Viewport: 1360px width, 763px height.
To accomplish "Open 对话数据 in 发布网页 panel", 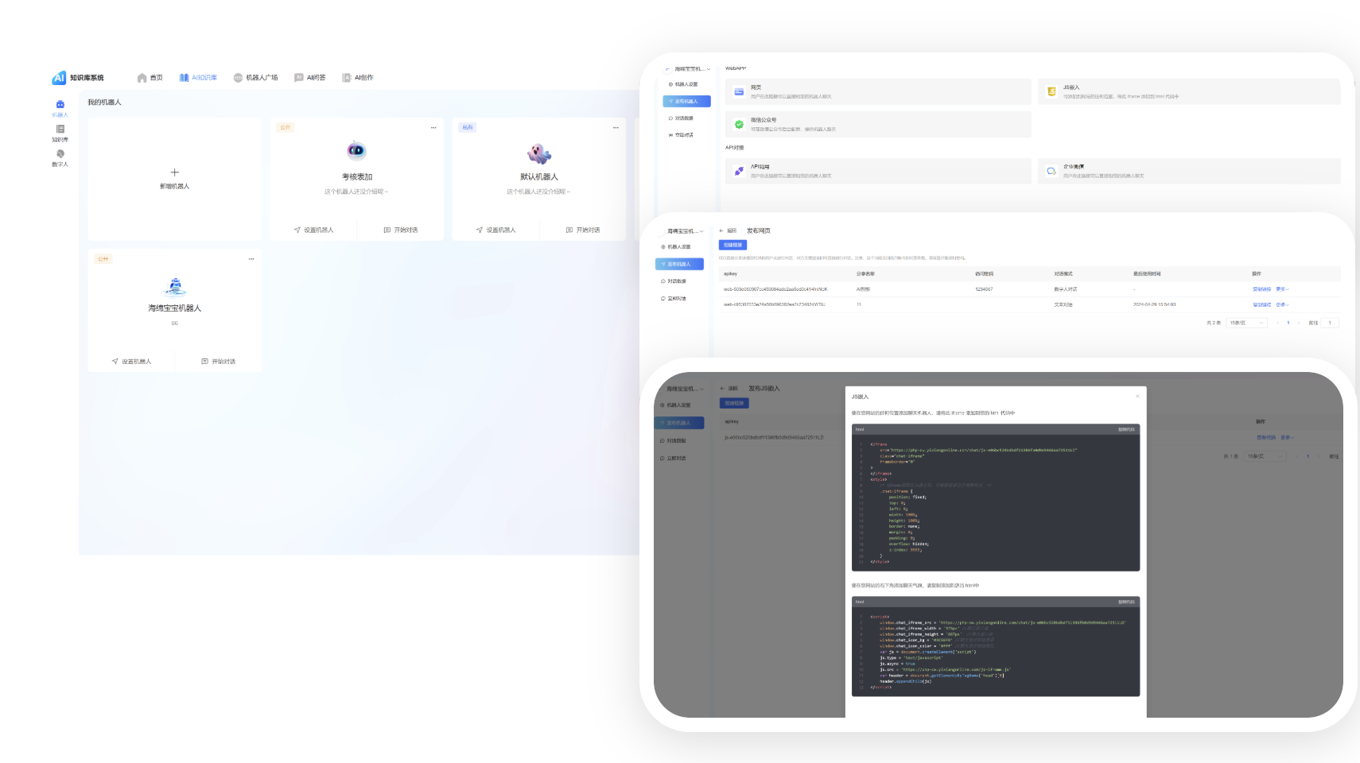I will pos(674,281).
